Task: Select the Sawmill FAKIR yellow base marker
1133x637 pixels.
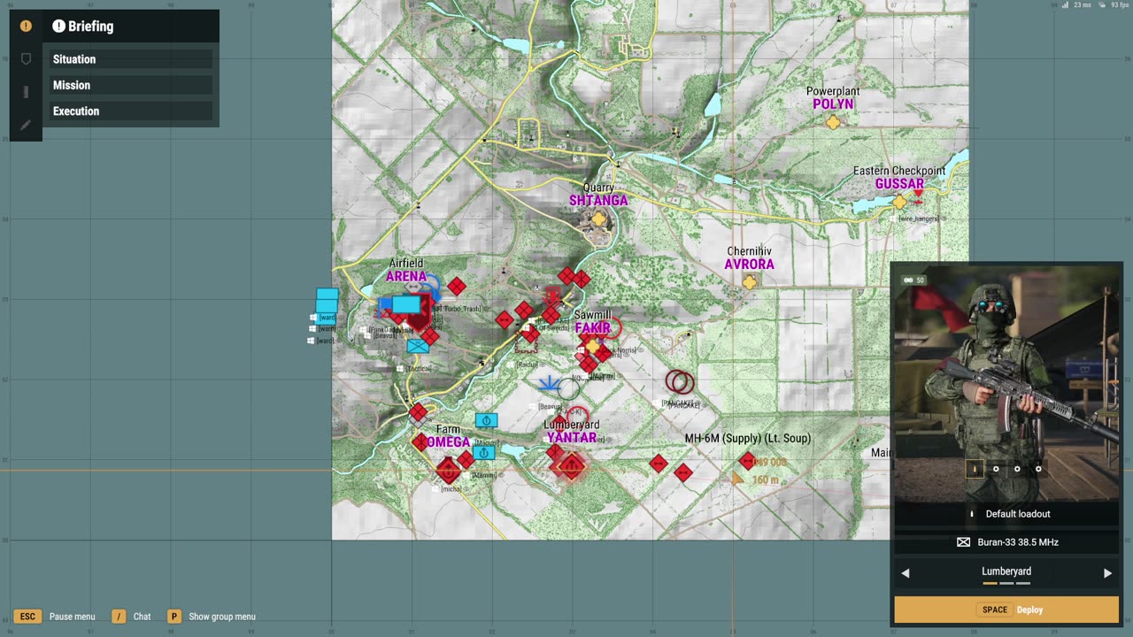Action: pyautogui.click(x=592, y=347)
